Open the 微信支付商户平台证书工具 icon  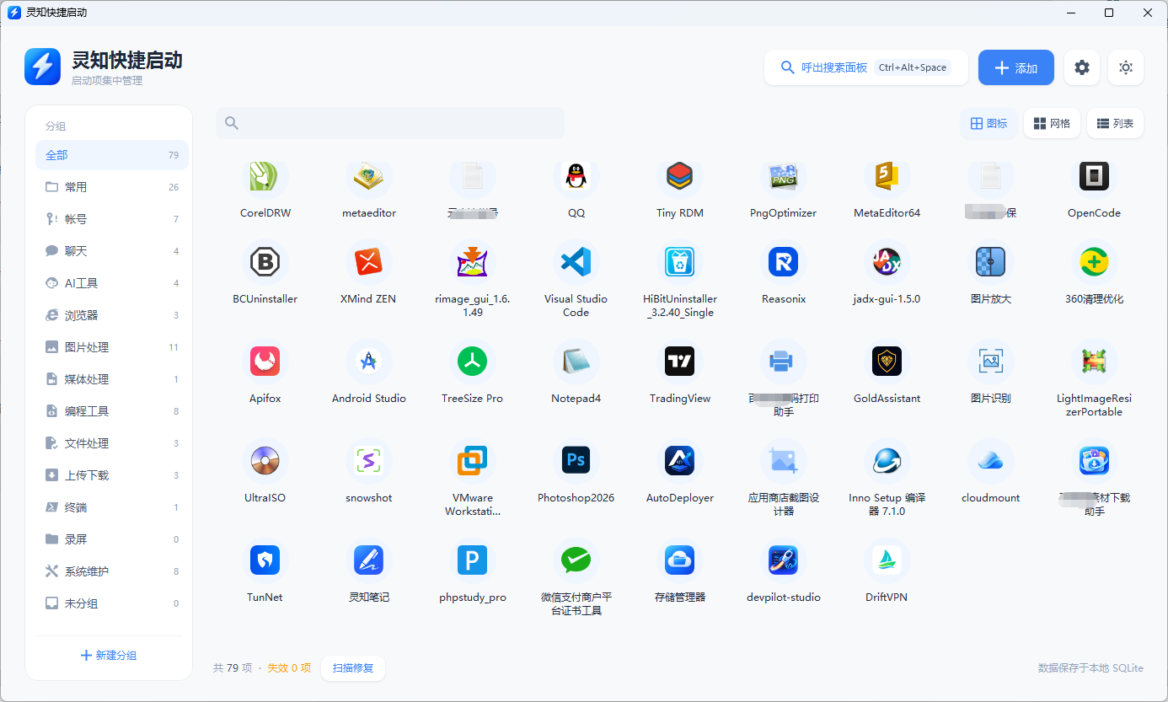point(576,561)
